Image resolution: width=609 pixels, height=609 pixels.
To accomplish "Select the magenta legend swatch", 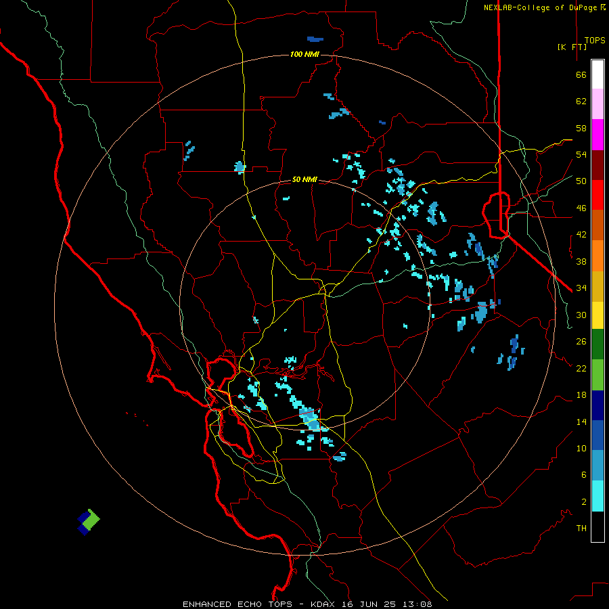I will click(597, 135).
